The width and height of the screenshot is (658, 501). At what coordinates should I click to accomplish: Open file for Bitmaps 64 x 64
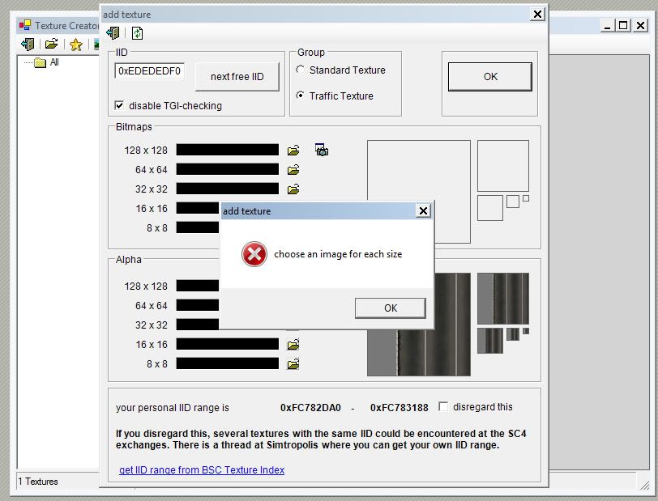coord(293,169)
